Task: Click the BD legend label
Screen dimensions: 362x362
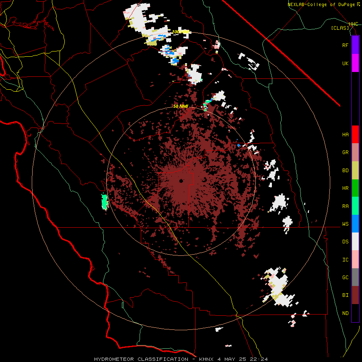Action: coord(345,171)
